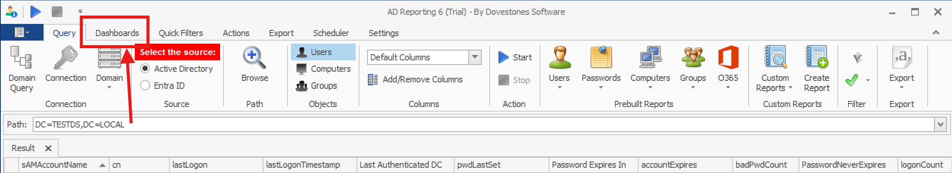Expand the Path dropdown arrow

pos(940,124)
